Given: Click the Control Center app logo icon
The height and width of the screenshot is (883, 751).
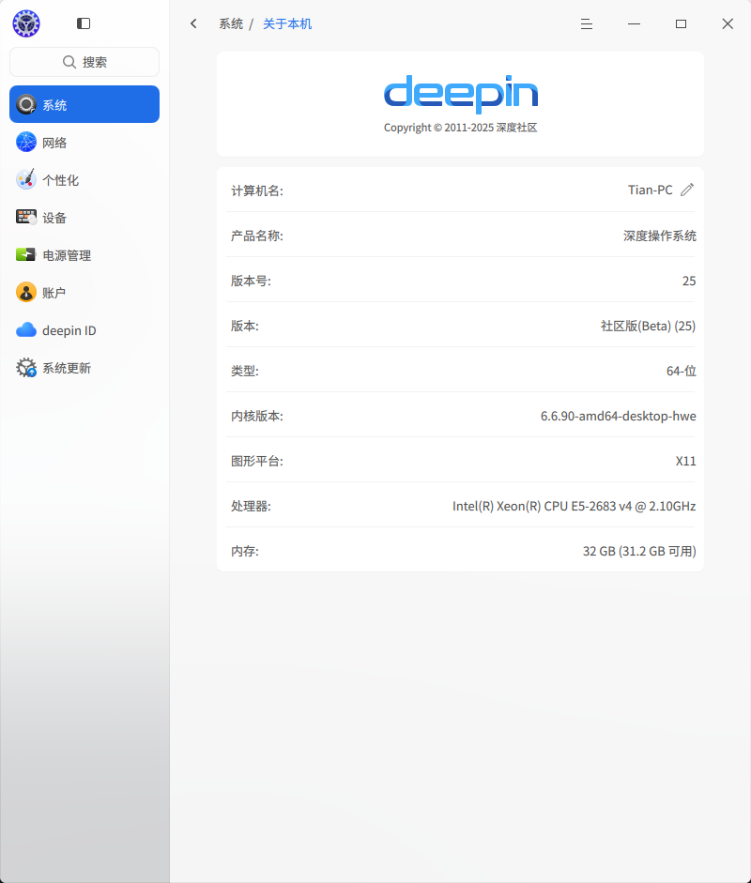Looking at the screenshot, I should [26, 23].
